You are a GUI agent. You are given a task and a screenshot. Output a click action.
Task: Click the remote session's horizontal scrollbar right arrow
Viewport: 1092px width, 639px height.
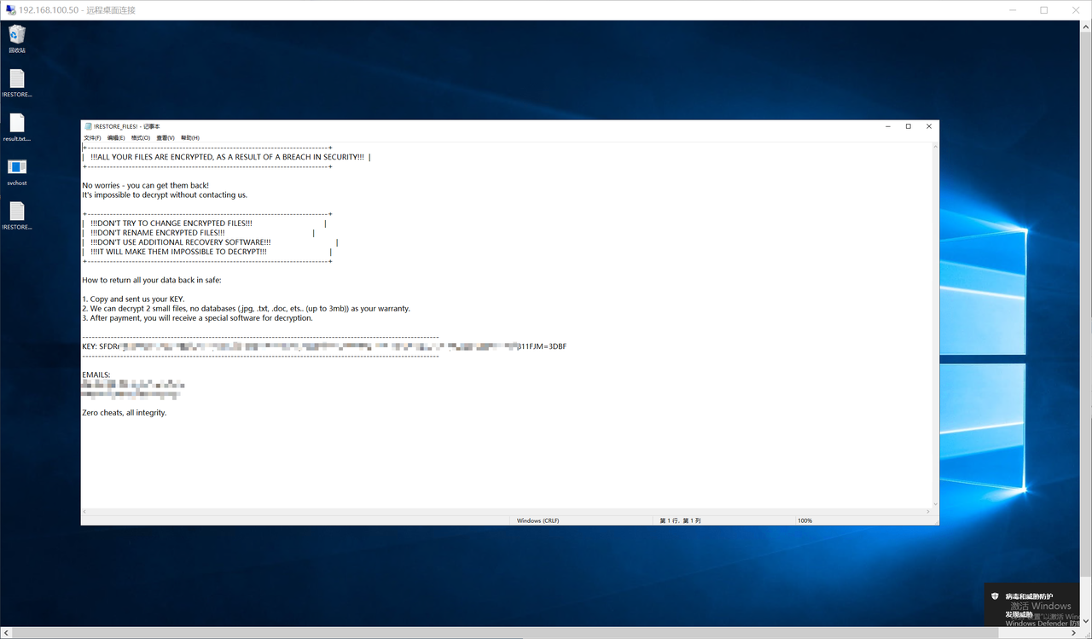click(x=1072, y=633)
